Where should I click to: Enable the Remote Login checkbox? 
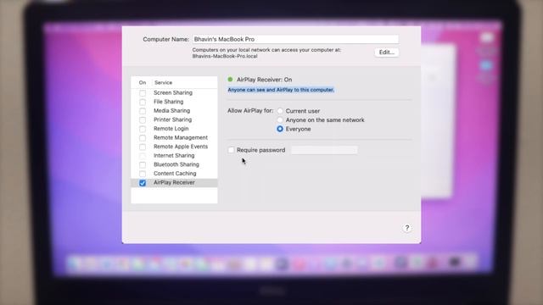tap(143, 129)
